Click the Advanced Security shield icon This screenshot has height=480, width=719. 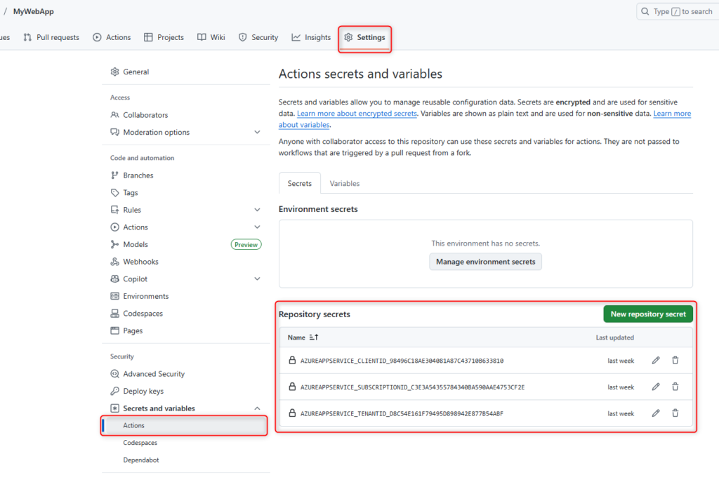point(114,373)
